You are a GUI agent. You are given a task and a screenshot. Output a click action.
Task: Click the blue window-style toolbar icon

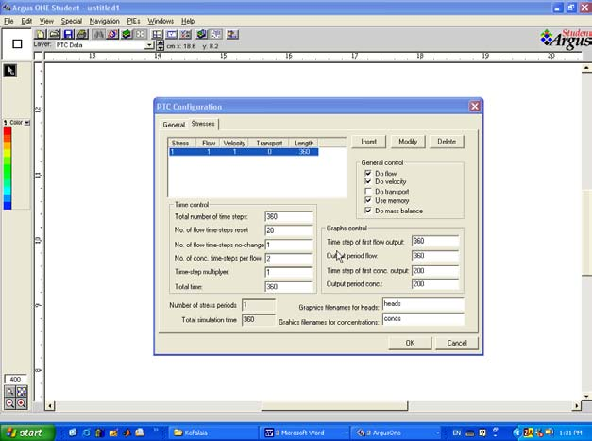(x=172, y=34)
